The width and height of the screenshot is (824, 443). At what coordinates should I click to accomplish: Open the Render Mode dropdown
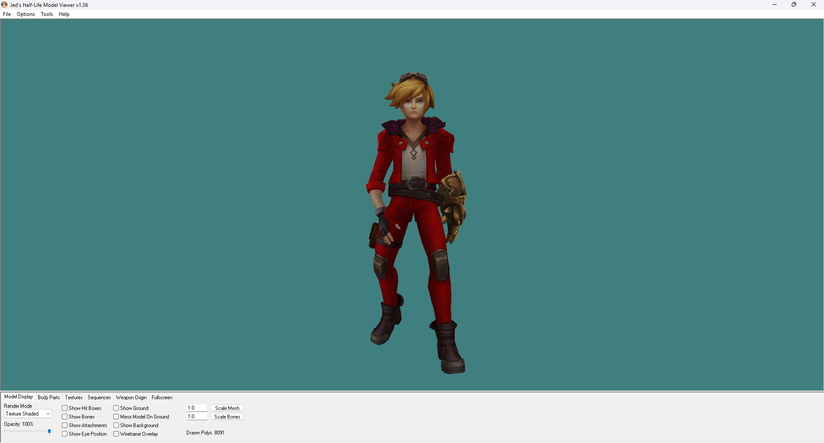tap(28, 414)
